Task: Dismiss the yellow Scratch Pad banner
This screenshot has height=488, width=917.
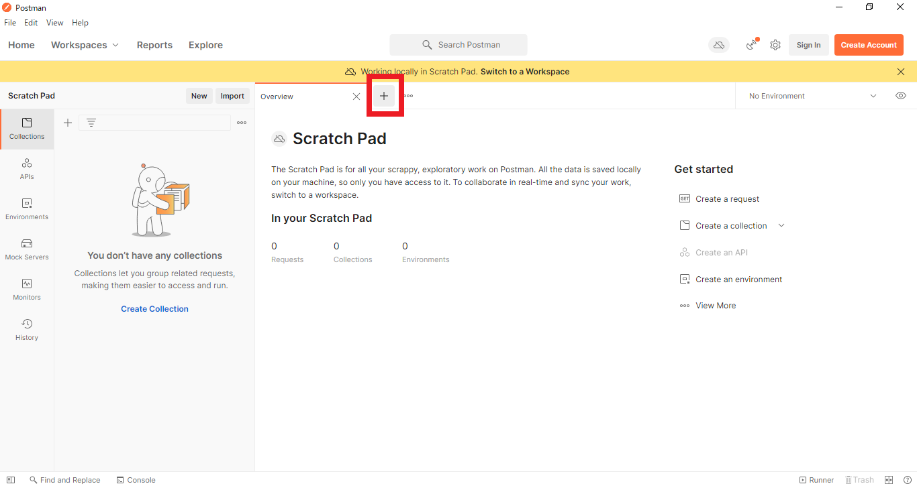Action: [x=901, y=72]
